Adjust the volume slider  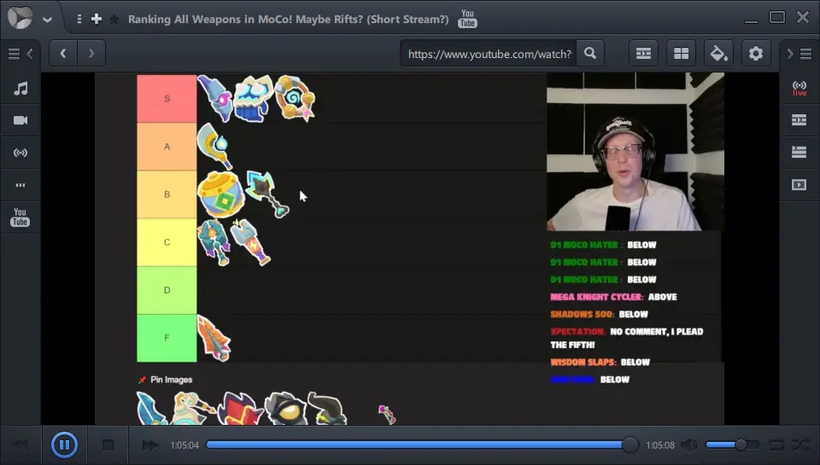pyautogui.click(x=732, y=445)
